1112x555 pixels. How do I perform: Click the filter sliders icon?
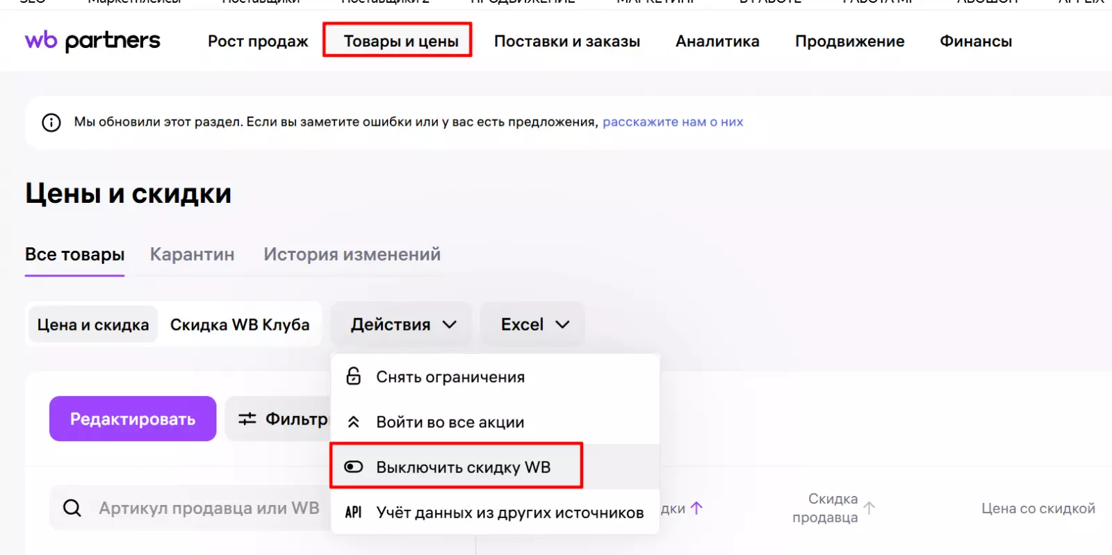pos(247,419)
